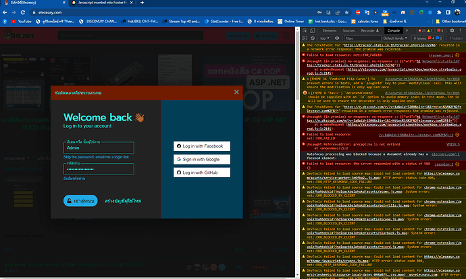Open the Default levels dropdown

pos(395,38)
